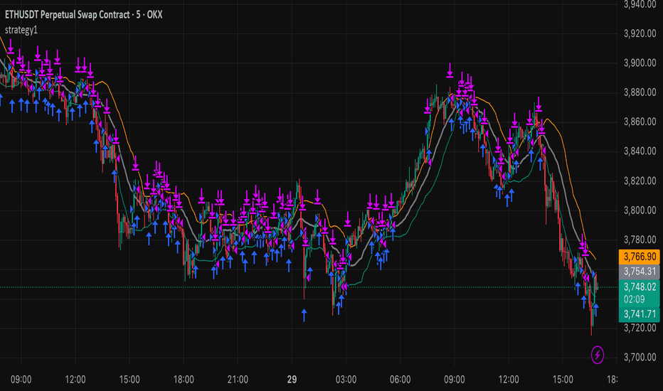Click the 3,920.00 price axis value
Viewport: 663px width, 391px height.
(x=640, y=33)
